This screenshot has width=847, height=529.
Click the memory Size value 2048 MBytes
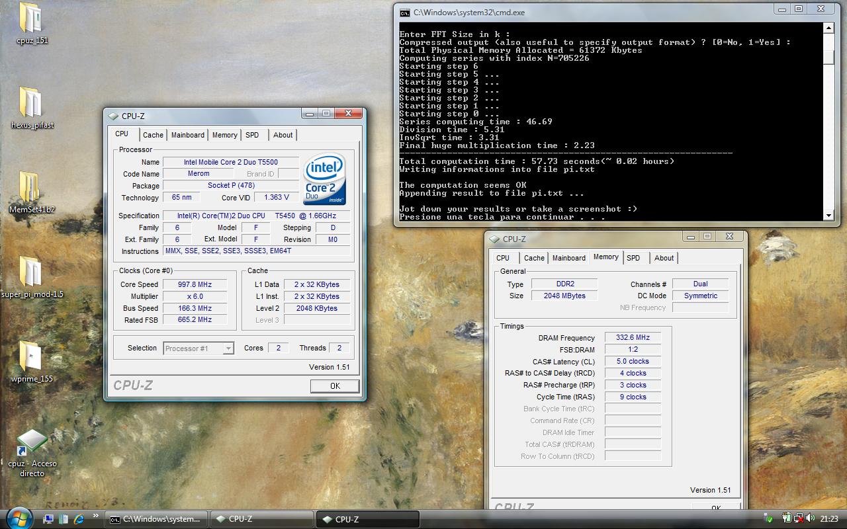pyautogui.click(x=564, y=296)
